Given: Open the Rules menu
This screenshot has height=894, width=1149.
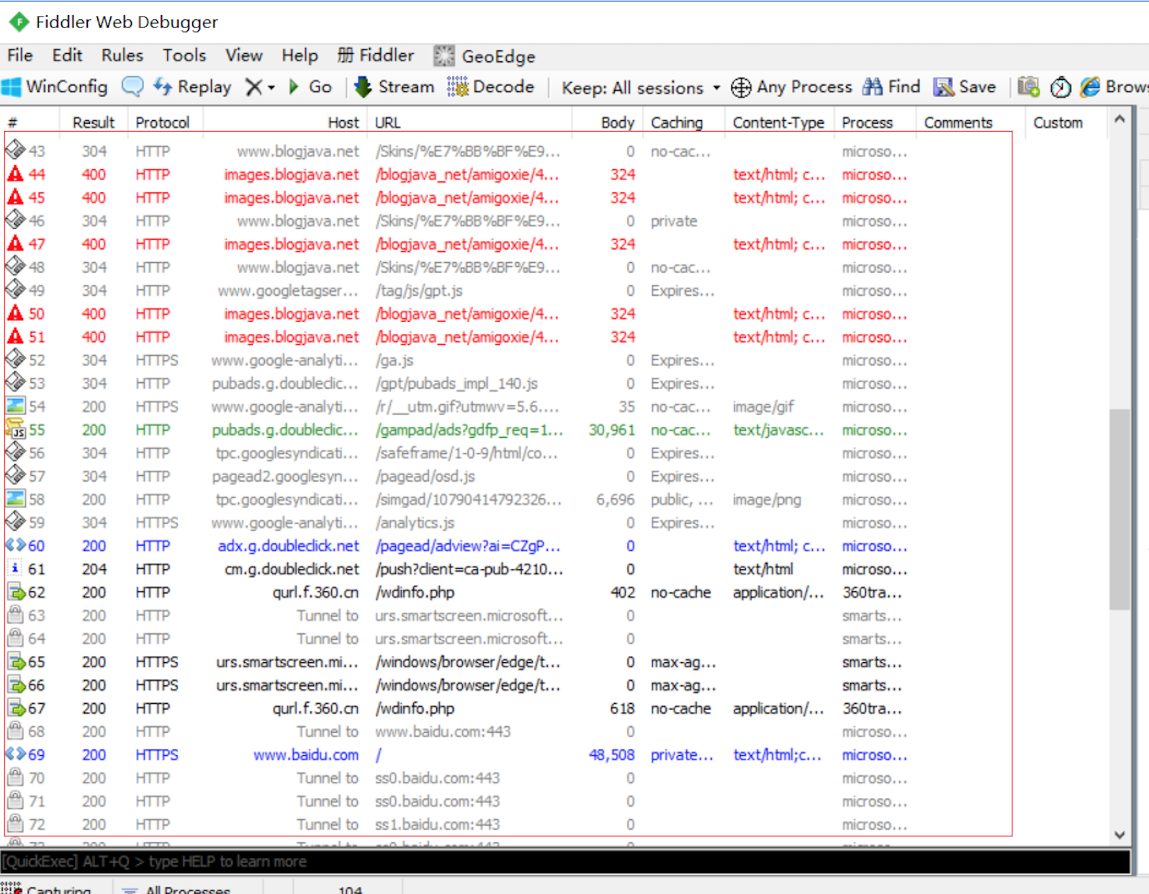Looking at the screenshot, I should 122,55.
